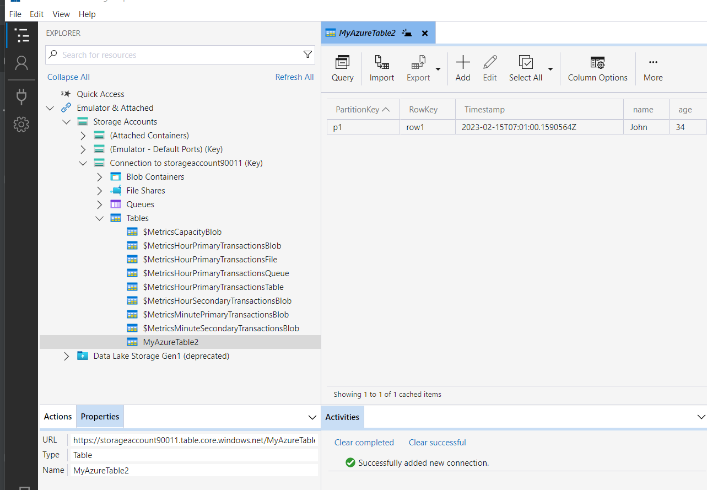Screen dimensions: 707x490
Task: Select $MetricsHourPrimaryTransactionsFile table
Action: click(x=210, y=260)
